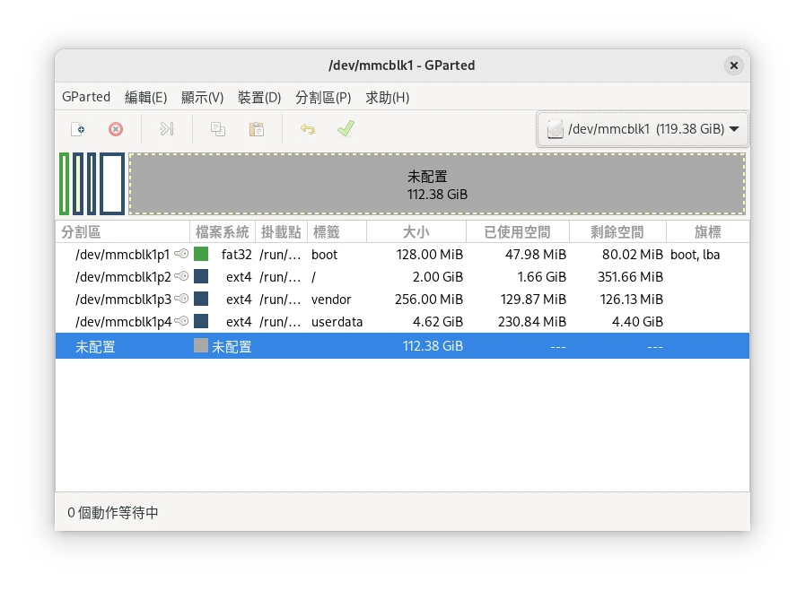Click the undo last operation icon
Image resolution: width=805 pixels, height=591 pixels.
(x=308, y=129)
